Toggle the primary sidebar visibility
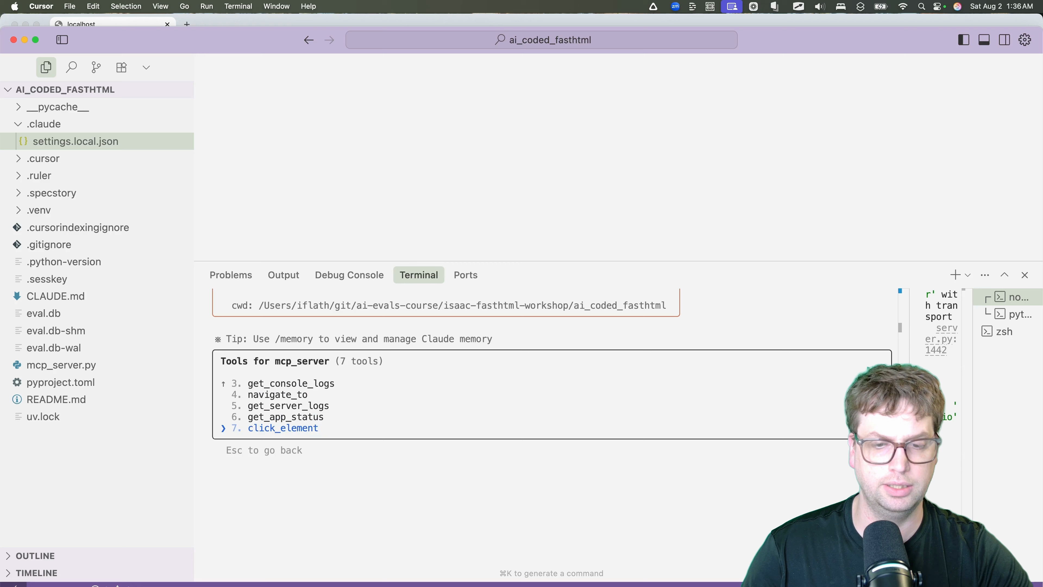 pyautogui.click(x=964, y=40)
